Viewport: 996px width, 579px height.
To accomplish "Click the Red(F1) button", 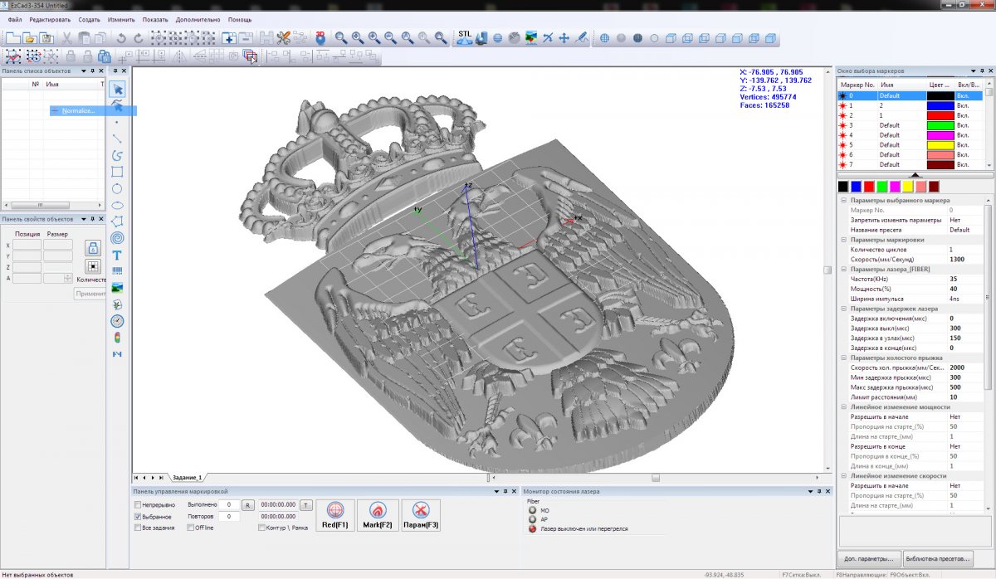I will pyautogui.click(x=335, y=517).
